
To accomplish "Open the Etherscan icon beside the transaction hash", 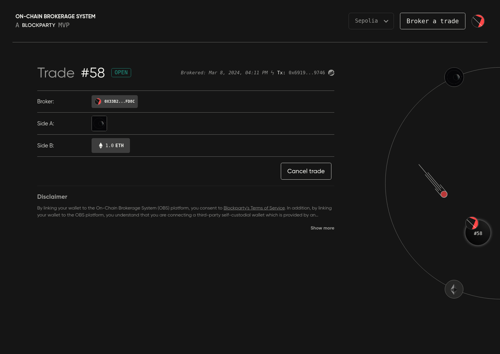I will [x=331, y=73].
